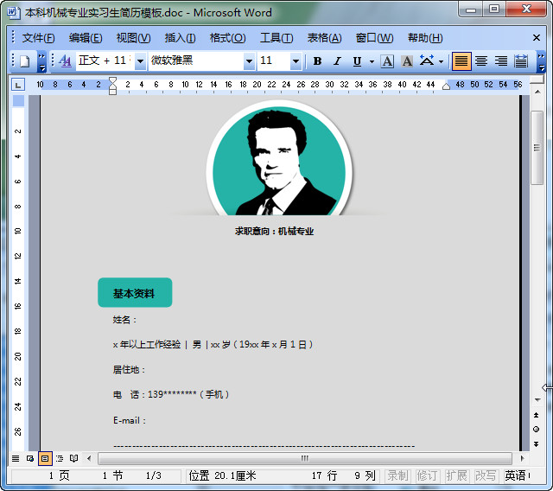Click the vertical scrollbar thumb
Image resolution: width=553 pixels, height=491 pixels.
[x=537, y=148]
